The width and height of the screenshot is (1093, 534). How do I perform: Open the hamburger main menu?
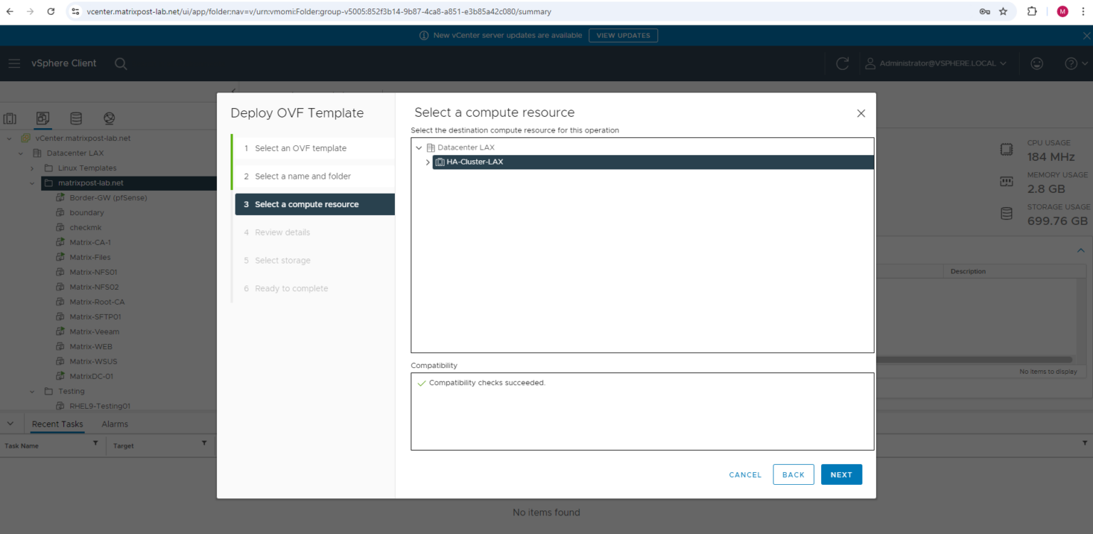(14, 63)
